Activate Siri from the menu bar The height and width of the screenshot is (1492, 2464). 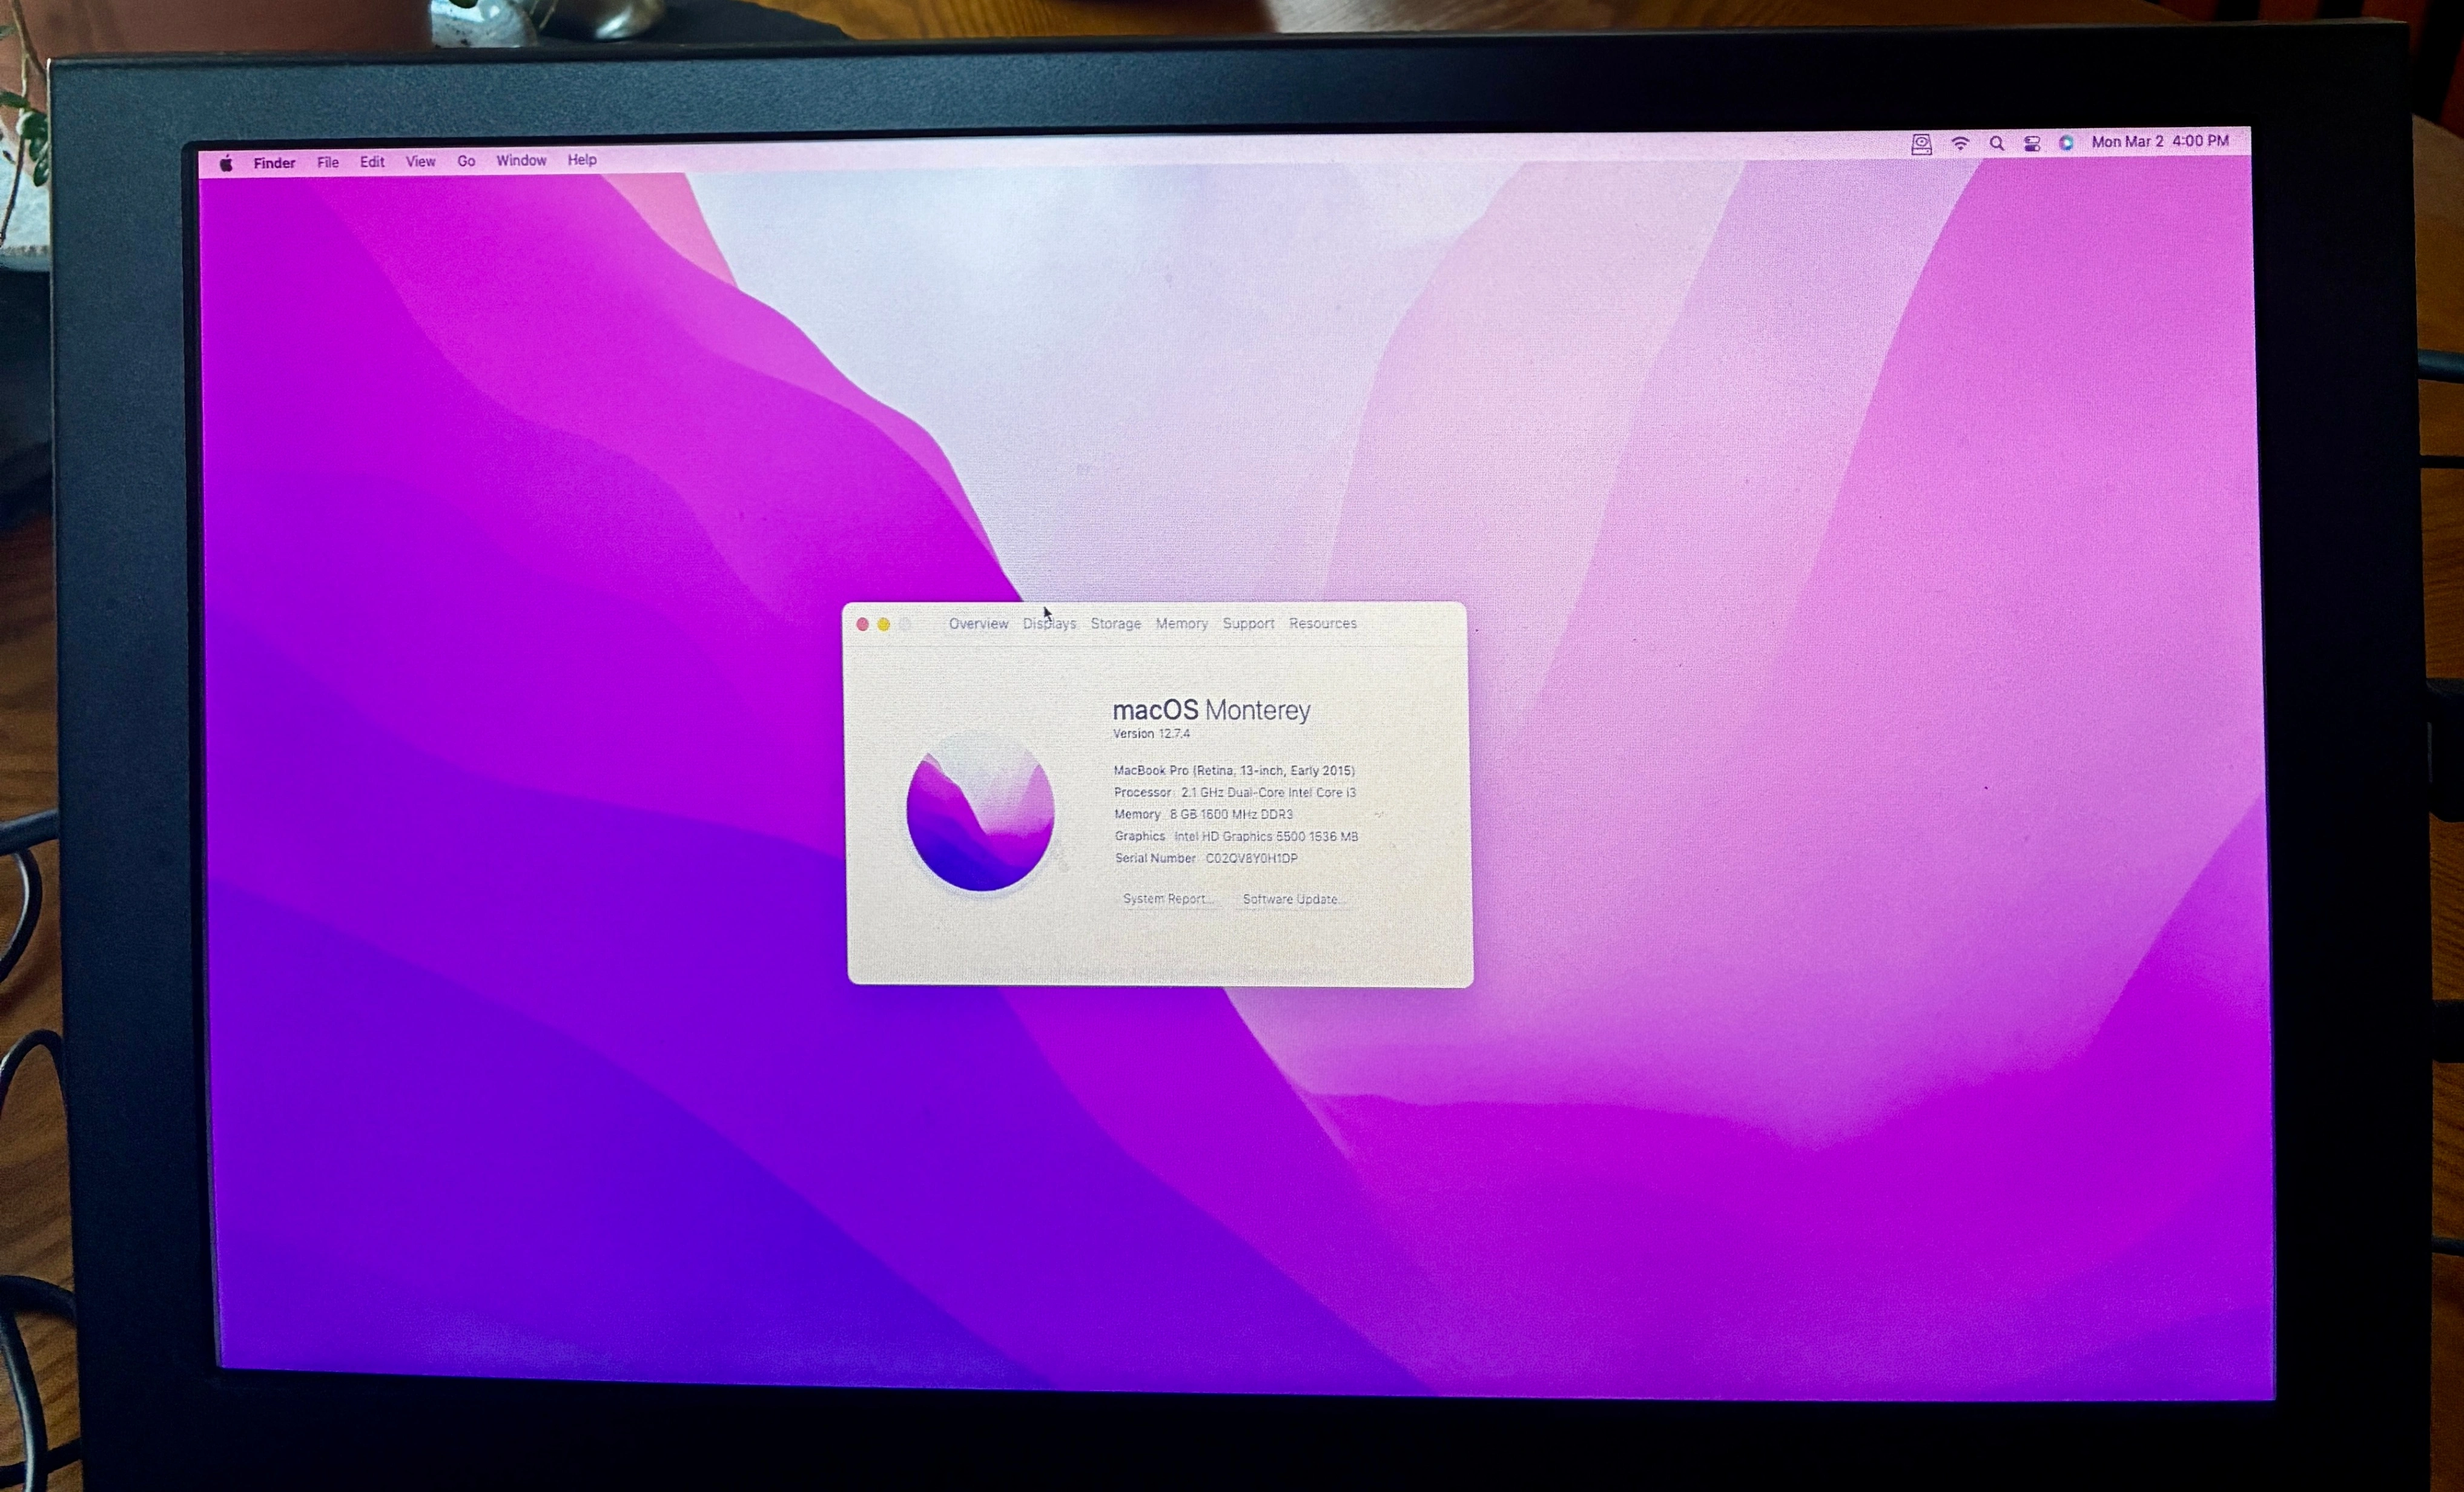click(2066, 143)
